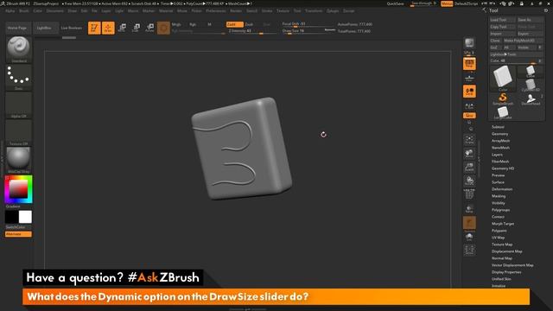Viewport: 553px width, 311px height.
Task: Expand the Subtool section
Action: click(x=498, y=127)
